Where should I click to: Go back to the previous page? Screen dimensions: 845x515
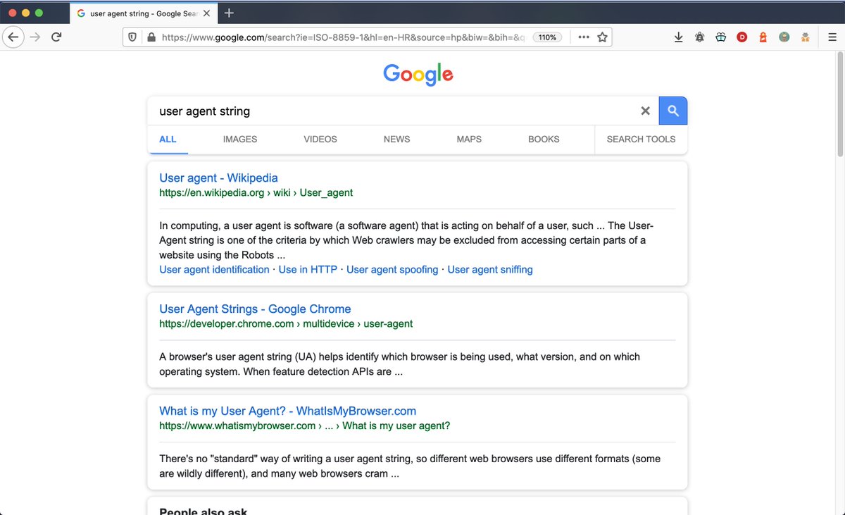(13, 37)
